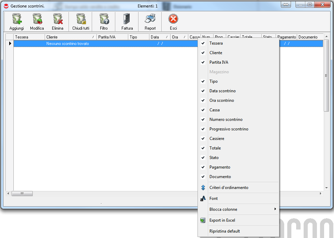Image resolution: width=334 pixels, height=238 pixels.
Task: Click the Fattura invoice icon
Action: point(127,19)
